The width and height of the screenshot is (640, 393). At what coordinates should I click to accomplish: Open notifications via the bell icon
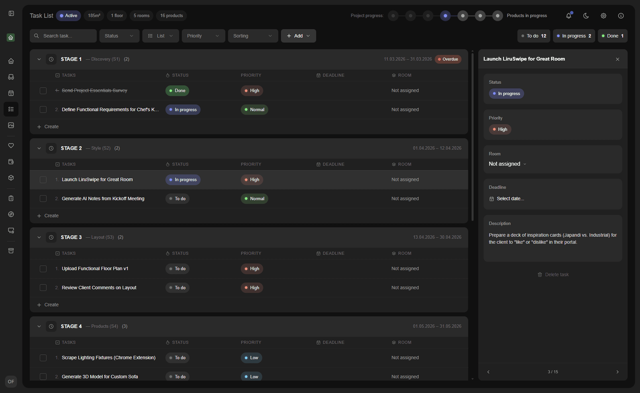pyautogui.click(x=568, y=16)
